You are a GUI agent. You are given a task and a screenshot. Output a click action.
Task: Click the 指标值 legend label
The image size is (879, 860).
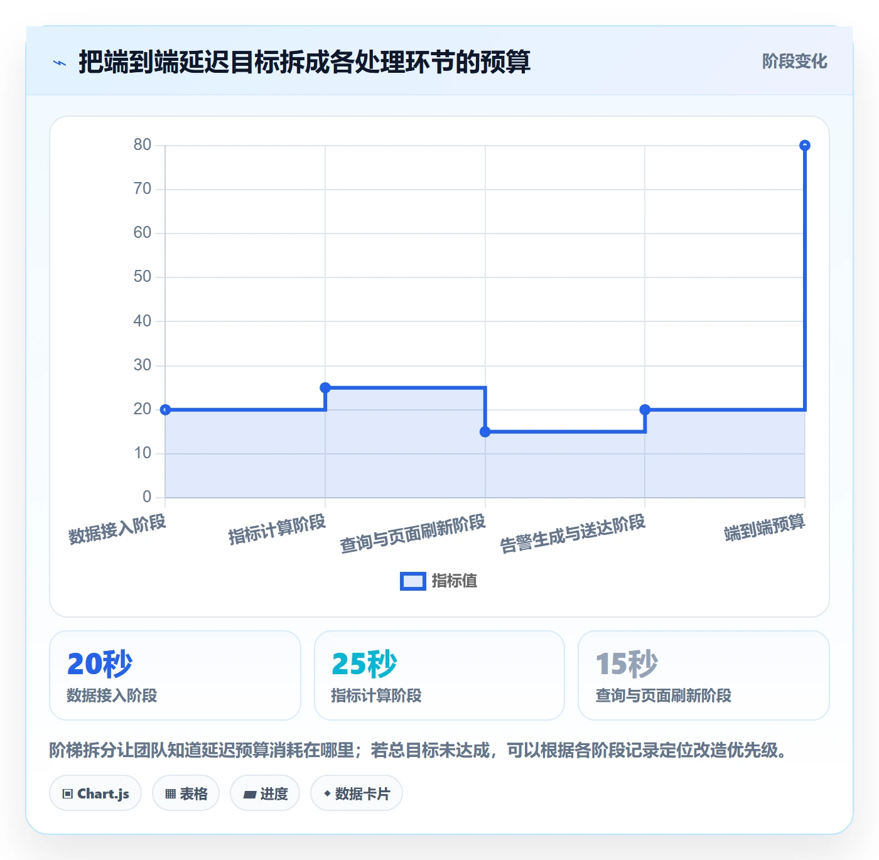click(455, 581)
